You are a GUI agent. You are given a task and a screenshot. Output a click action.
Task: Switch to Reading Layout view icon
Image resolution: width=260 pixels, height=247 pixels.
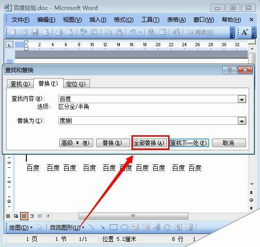pos(40,216)
